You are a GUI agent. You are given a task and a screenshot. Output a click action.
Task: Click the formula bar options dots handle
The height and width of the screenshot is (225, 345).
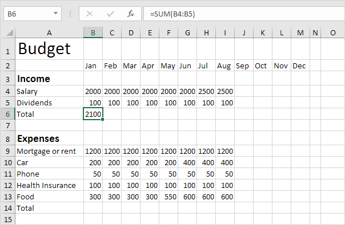pos(70,14)
